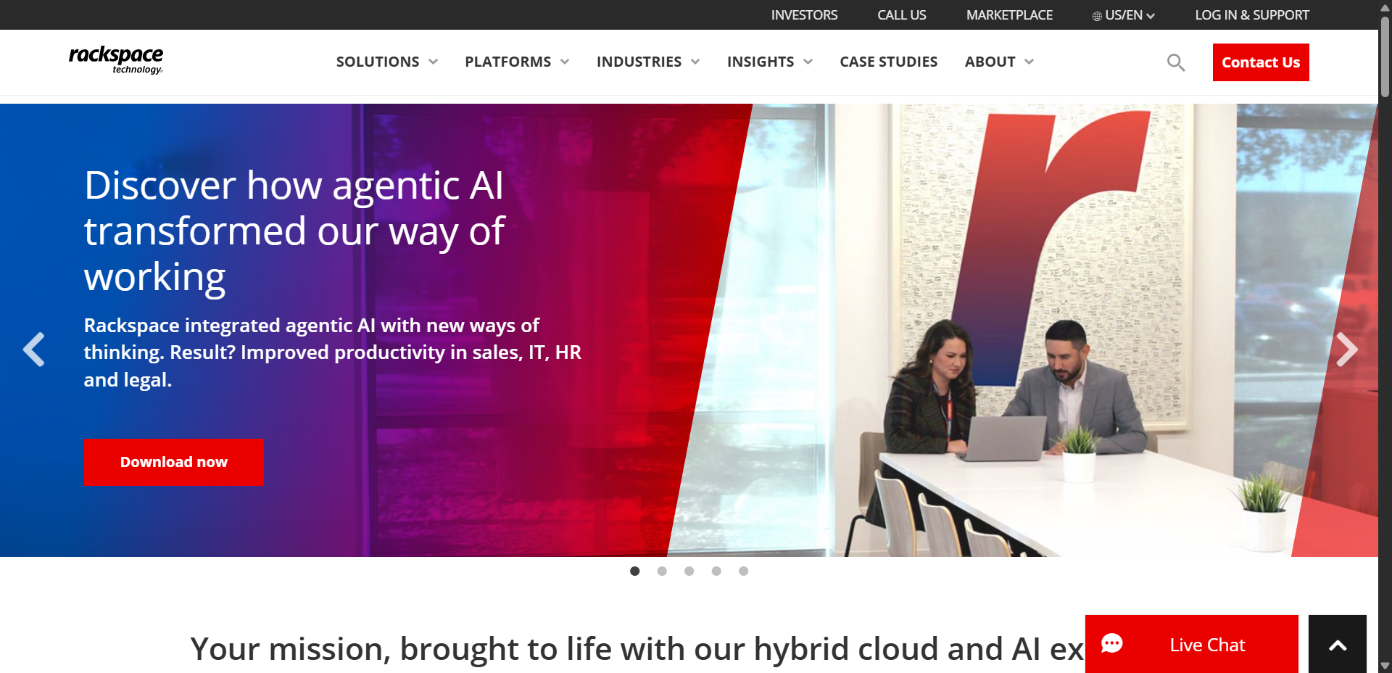Screen dimensions: 1392x673
Task: Click the page vertical scrollbar thumb
Action: 1385,57
